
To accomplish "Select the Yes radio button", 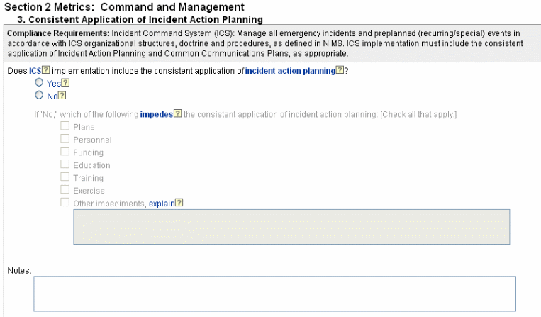I will pyautogui.click(x=39, y=82).
